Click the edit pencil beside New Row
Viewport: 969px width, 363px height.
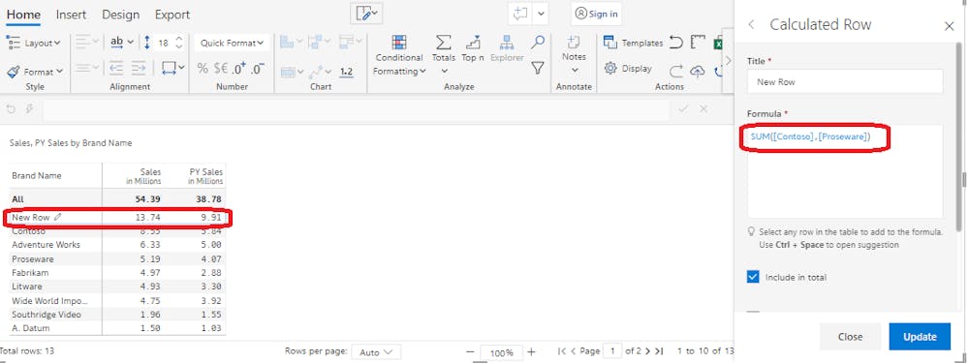[x=57, y=217]
